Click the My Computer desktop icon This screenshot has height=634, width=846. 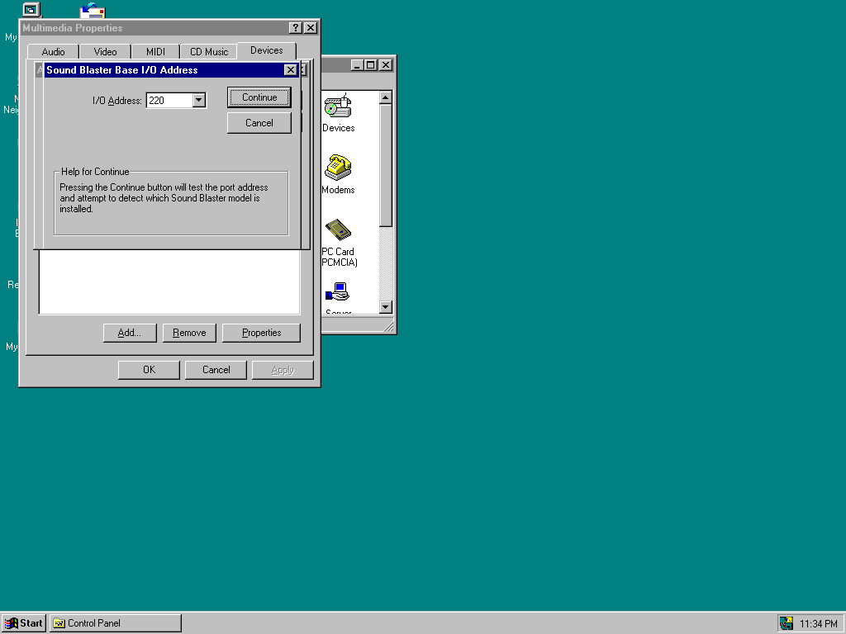point(31,10)
